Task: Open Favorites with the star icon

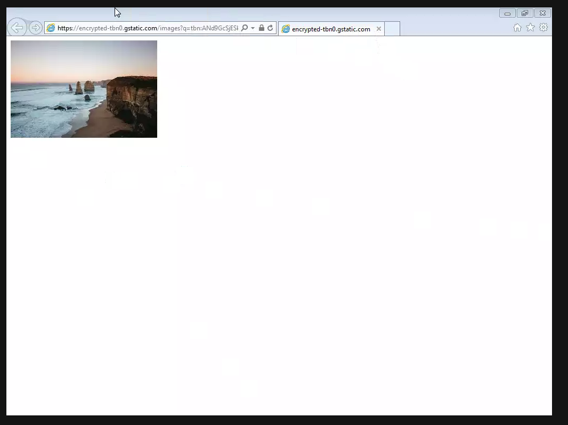Action: point(530,28)
